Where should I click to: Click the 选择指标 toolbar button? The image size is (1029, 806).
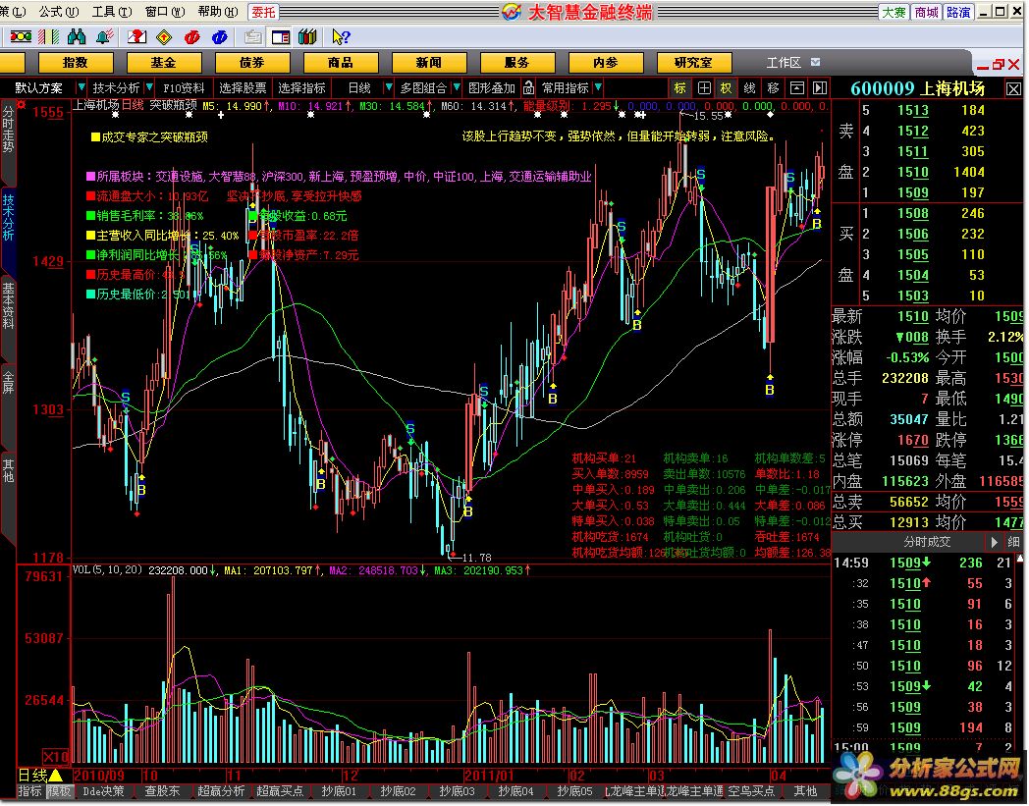301,88
